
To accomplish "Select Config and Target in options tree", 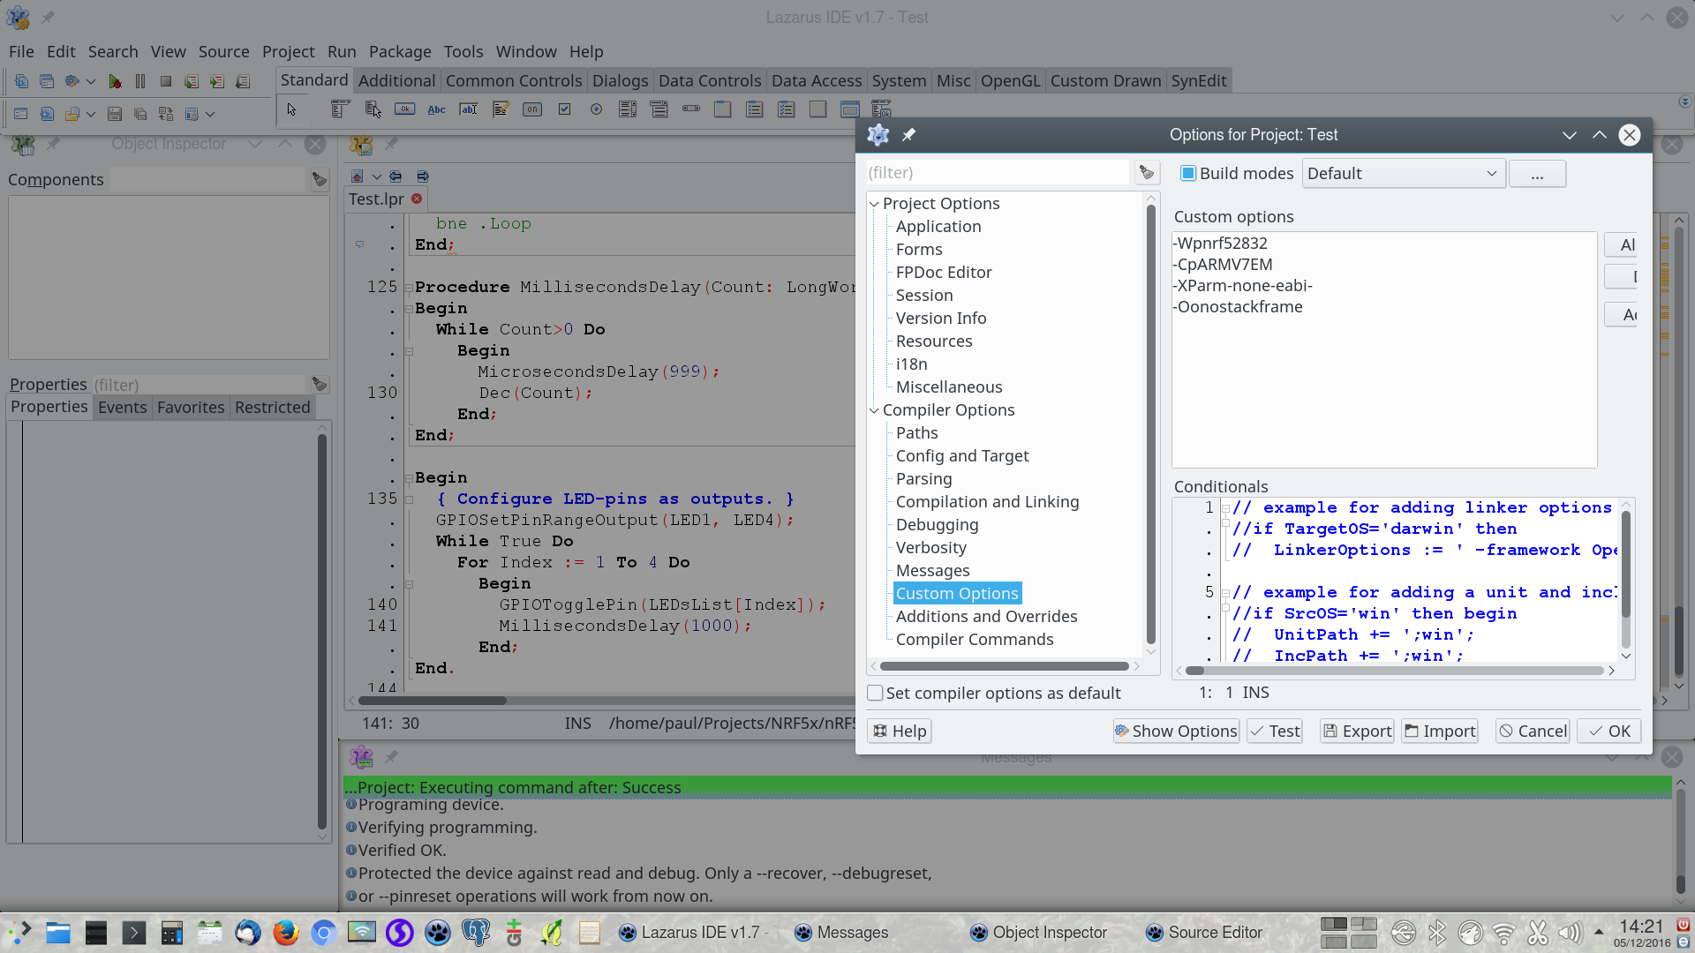I will [962, 456].
